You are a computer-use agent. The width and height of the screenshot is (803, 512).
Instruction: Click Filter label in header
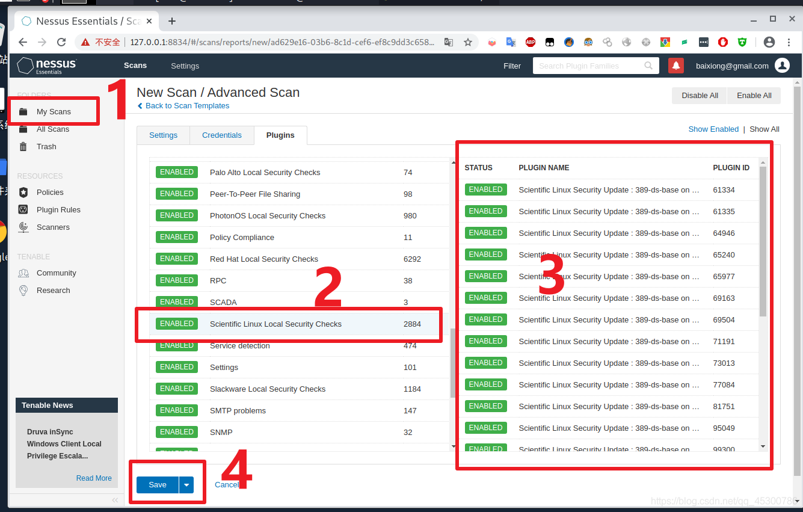pos(512,66)
